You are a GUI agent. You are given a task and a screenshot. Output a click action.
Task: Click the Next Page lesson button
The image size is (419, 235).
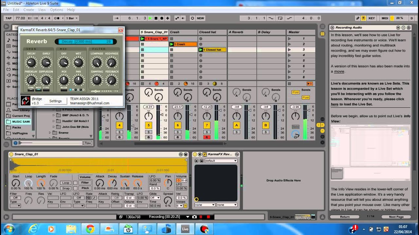(396, 217)
